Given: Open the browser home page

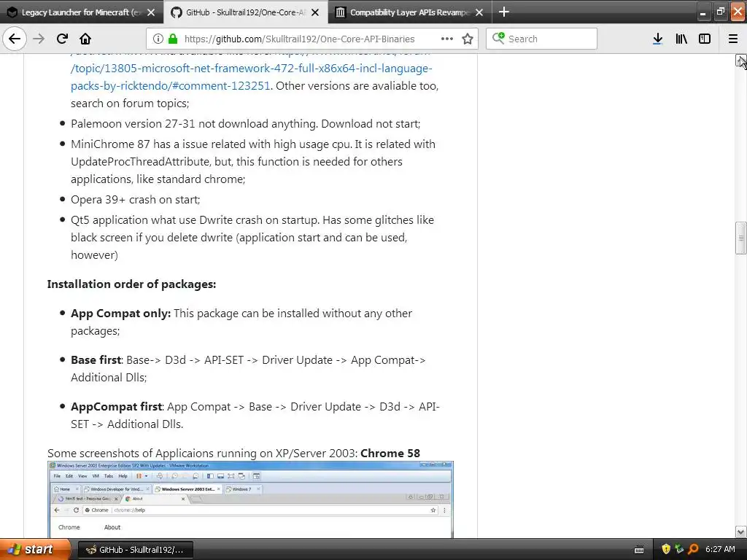Looking at the screenshot, I should (x=85, y=39).
